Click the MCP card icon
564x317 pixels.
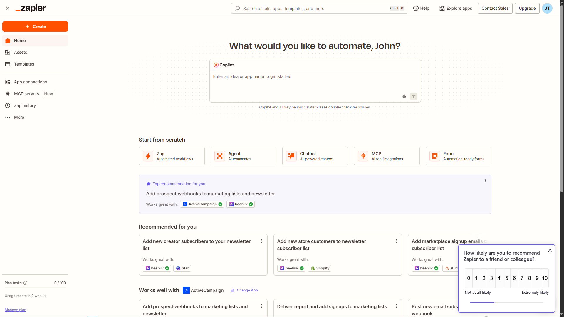pyautogui.click(x=363, y=156)
